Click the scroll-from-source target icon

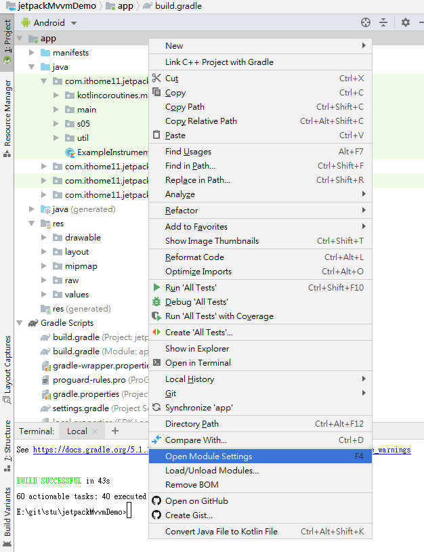coord(366,22)
